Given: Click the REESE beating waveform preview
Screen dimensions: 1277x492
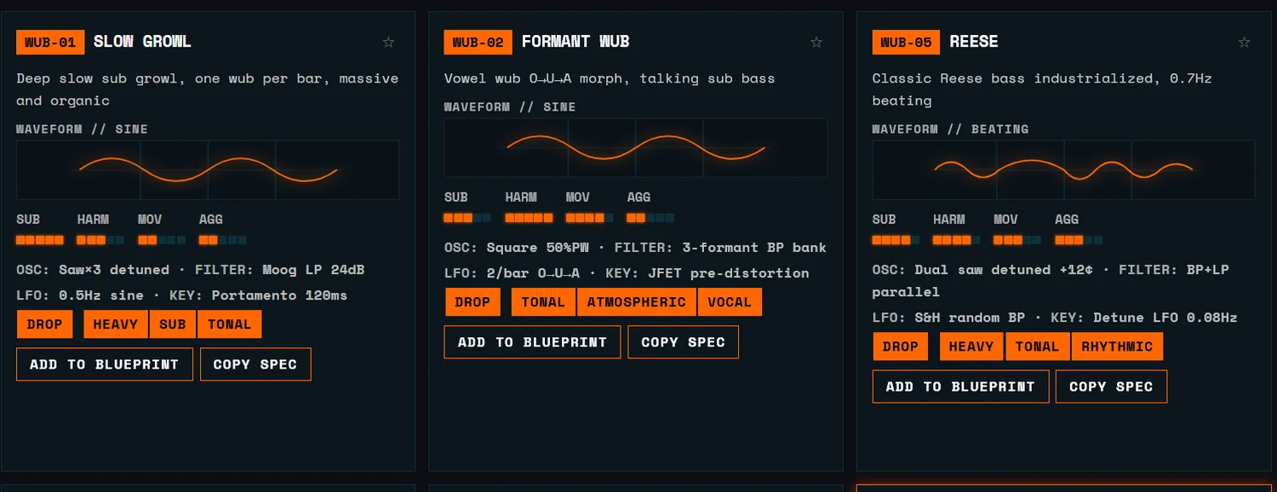Looking at the screenshot, I should pyautogui.click(x=1064, y=170).
